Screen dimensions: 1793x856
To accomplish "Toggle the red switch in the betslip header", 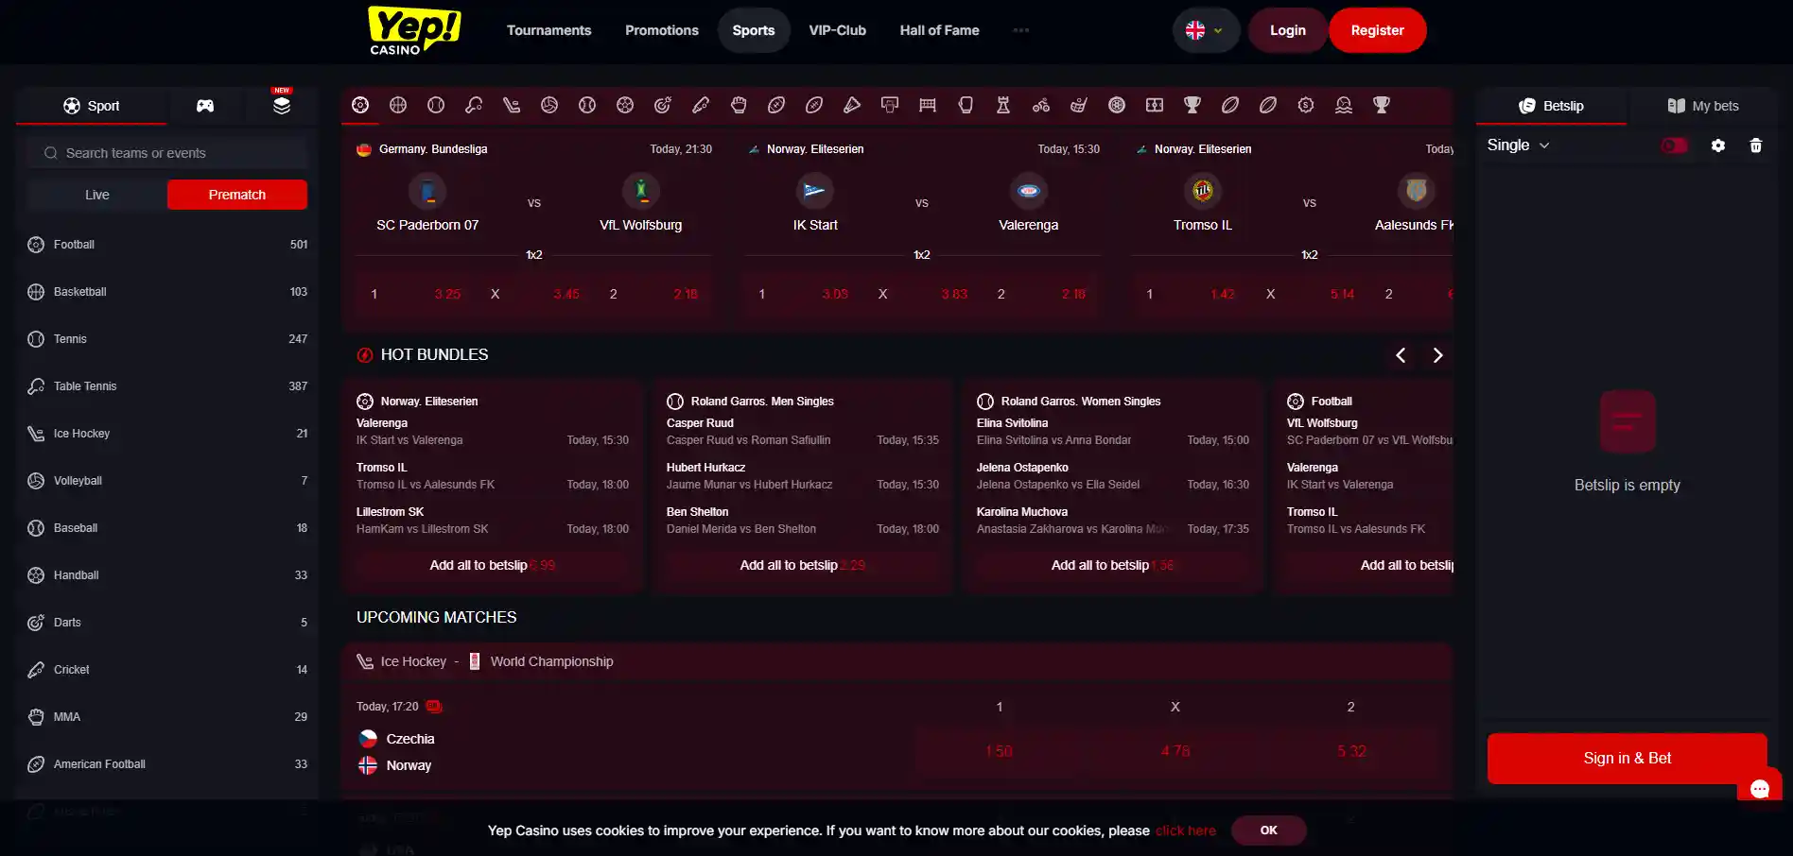I will [x=1675, y=146].
